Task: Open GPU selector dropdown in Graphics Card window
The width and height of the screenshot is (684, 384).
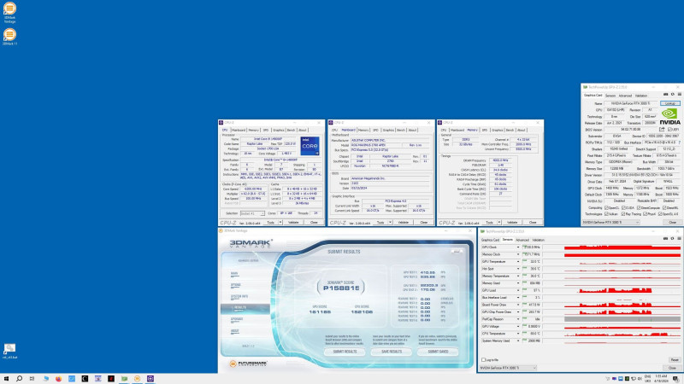Action: tap(610, 222)
